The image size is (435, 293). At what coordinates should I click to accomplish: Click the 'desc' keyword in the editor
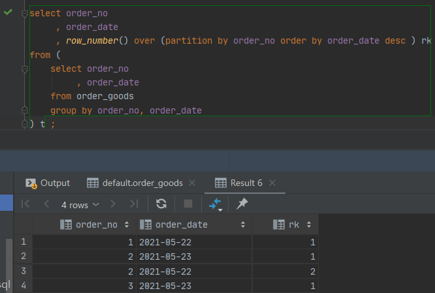[x=395, y=40]
